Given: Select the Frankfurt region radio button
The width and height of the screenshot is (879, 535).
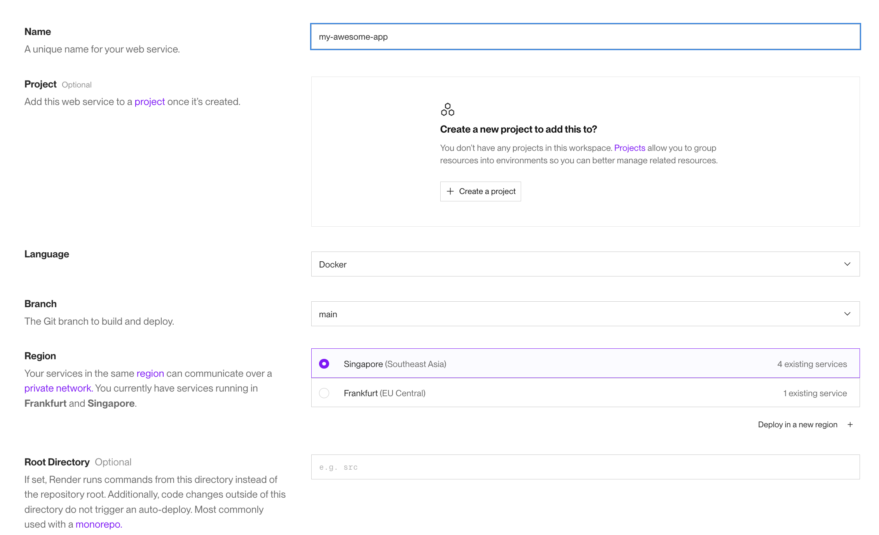Looking at the screenshot, I should click(324, 393).
